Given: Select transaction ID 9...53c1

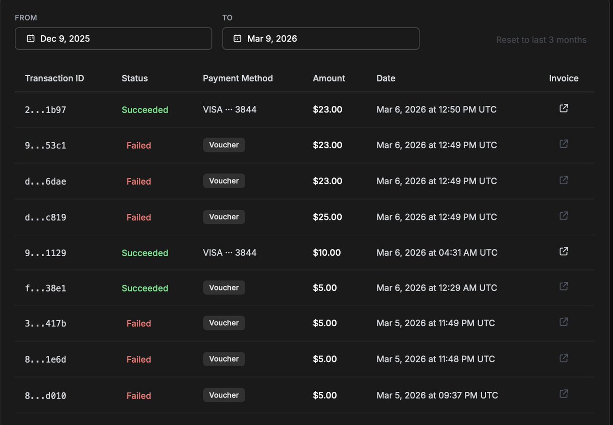Looking at the screenshot, I should click(x=45, y=146).
